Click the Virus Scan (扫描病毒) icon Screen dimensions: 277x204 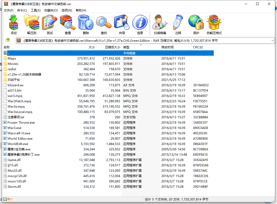(x=160, y=24)
